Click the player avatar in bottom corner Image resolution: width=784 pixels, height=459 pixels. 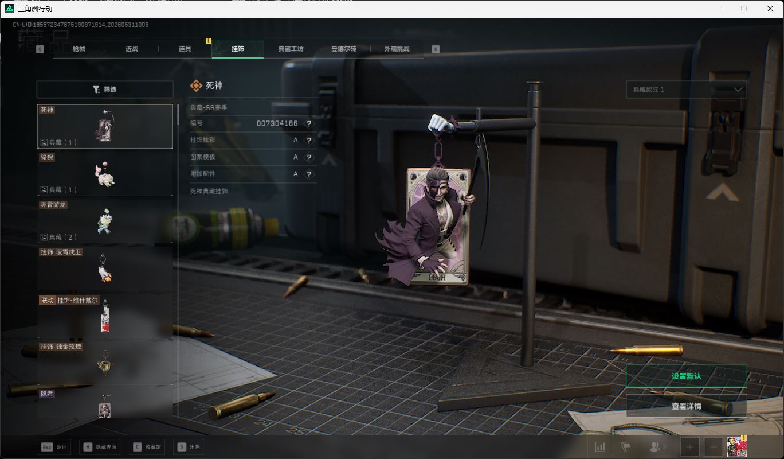coord(736,446)
